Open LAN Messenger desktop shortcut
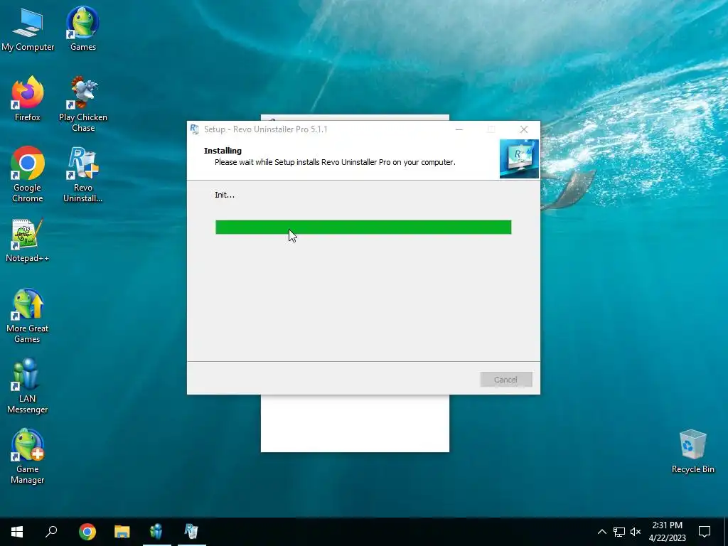 (28, 386)
